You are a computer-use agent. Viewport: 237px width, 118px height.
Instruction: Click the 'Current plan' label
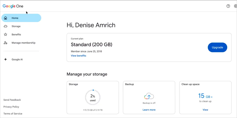pyautogui.click(x=77, y=39)
